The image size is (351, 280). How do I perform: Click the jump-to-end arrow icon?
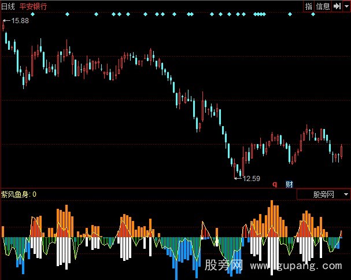(336, 6)
